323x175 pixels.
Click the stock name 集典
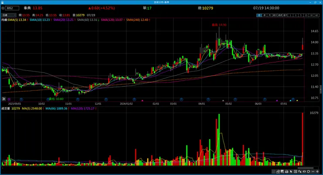pyautogui.click(x=27, y=8)
